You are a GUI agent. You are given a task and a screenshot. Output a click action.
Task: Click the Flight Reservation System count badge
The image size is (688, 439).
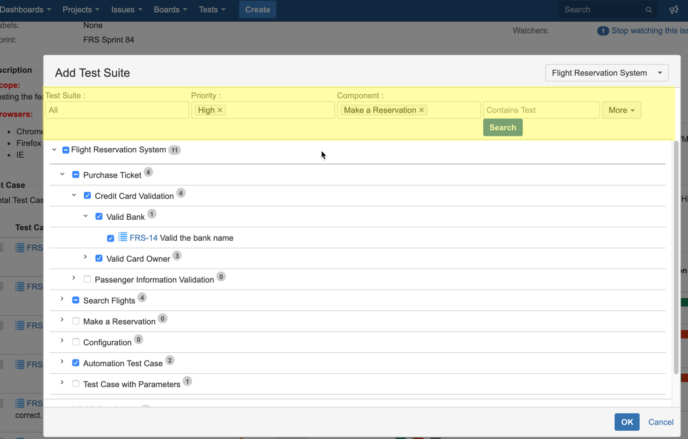click(174, 150)
